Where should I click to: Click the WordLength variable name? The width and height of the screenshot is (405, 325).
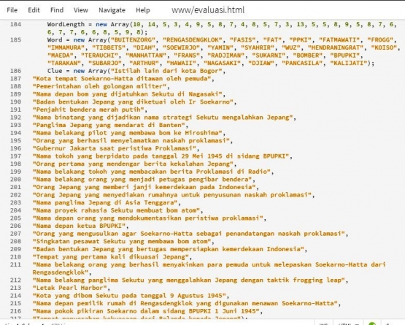[x=66, y=24]
